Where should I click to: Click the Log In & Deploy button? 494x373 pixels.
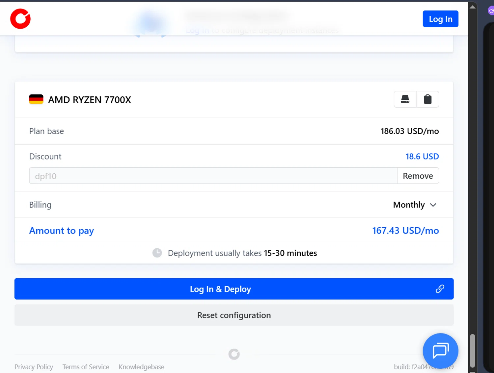234,289
